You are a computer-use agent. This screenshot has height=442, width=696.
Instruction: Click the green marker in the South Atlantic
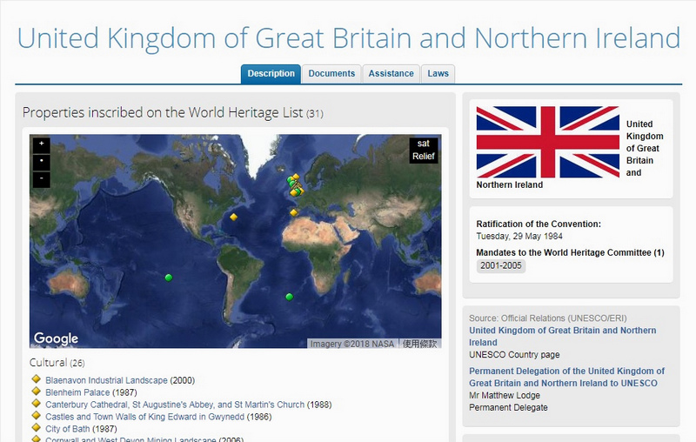(x=290, y=297)
